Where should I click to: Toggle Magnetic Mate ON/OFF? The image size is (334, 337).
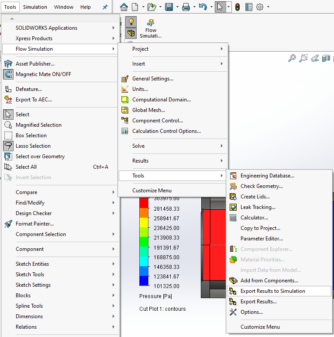click(61, 74)
